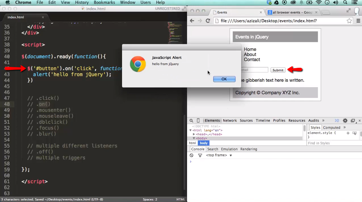
Task: Open Chrome's hamburger menu icon
Action: (x=358, y=20)
